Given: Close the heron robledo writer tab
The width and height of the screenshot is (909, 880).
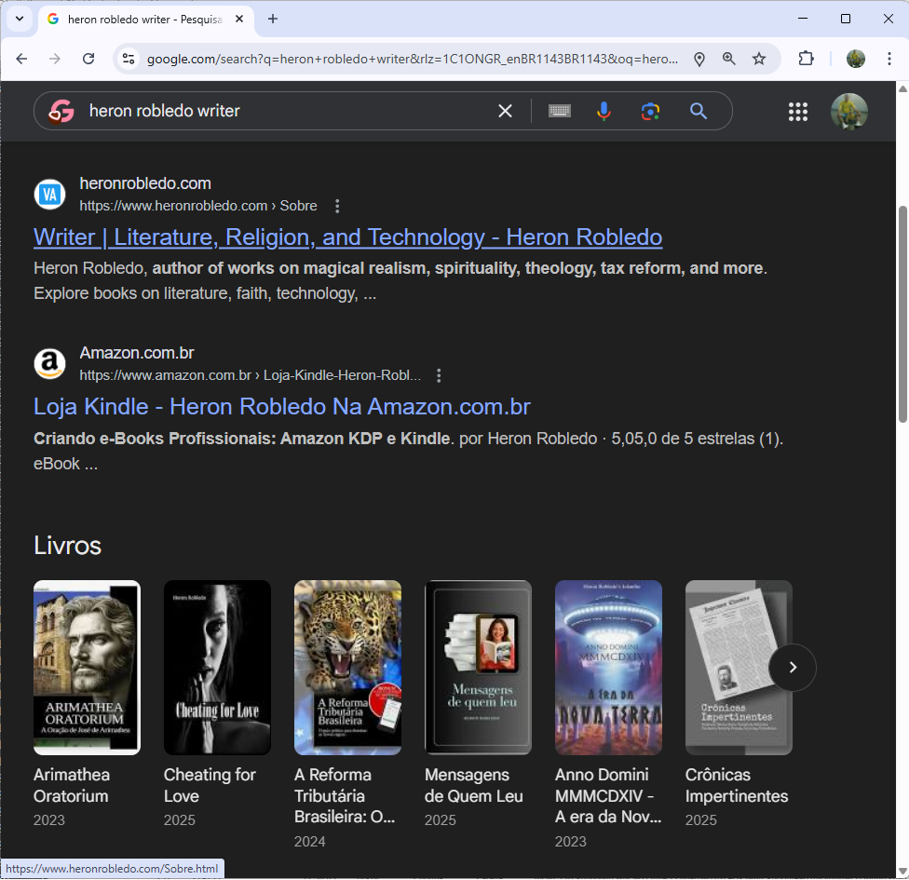Looking at the screenshot, I should pyautogui.click(x=238, y=20).
